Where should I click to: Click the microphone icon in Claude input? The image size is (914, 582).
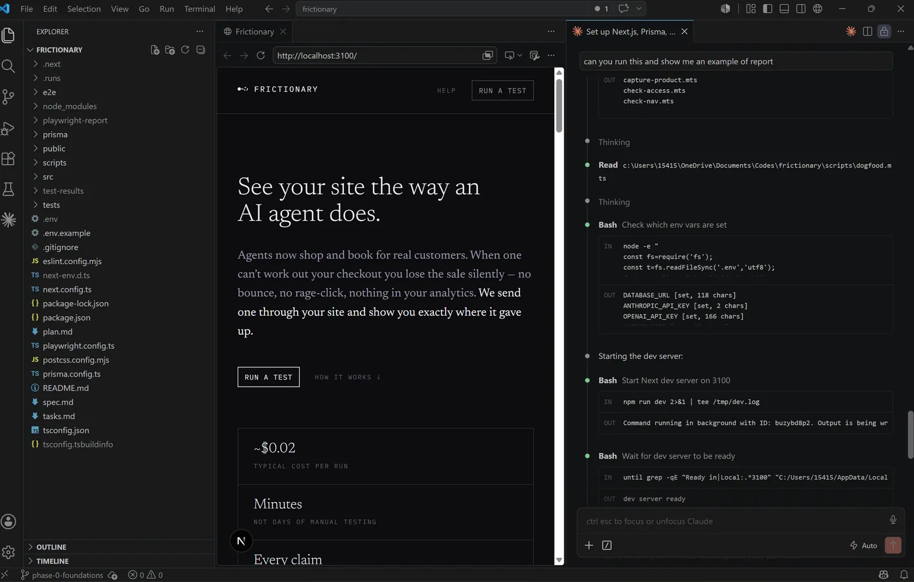point(893,520)
